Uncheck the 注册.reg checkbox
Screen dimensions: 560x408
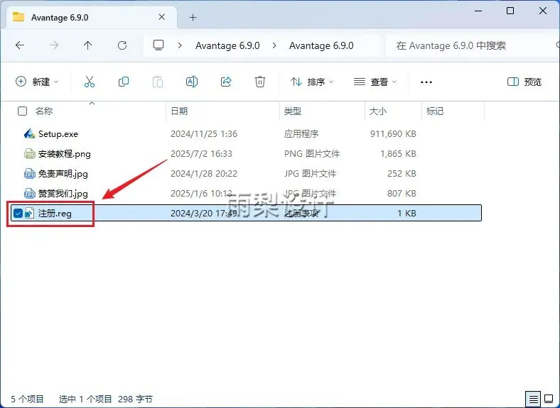(18, 214)
